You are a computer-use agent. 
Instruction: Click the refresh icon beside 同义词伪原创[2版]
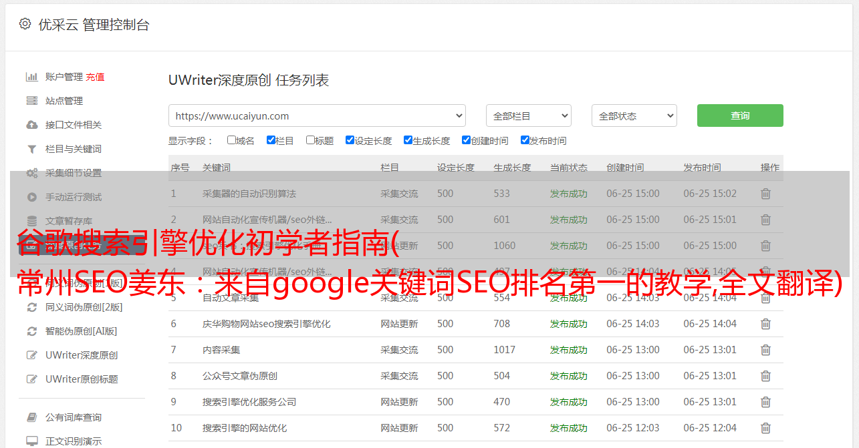click(31, 307)
